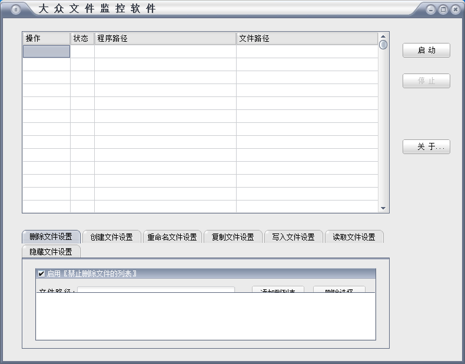Show the 隐藏文件设置 tab

[51, 252]
